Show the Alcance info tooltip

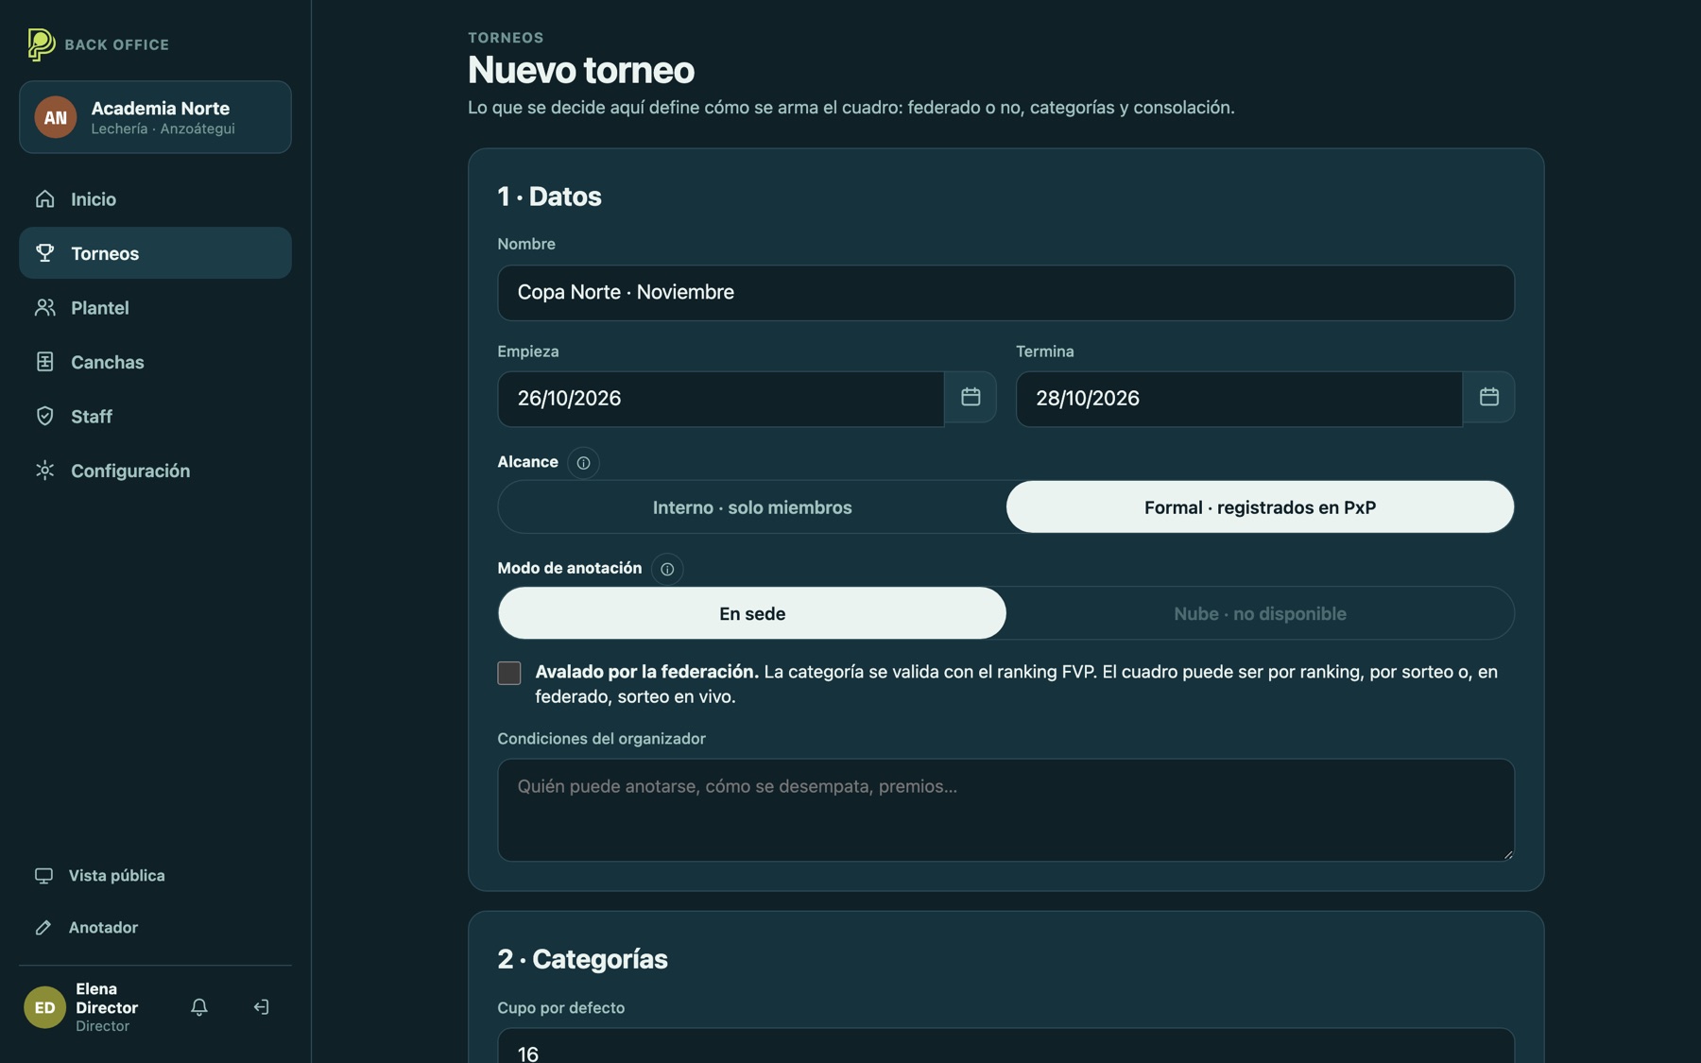[583, 463]
